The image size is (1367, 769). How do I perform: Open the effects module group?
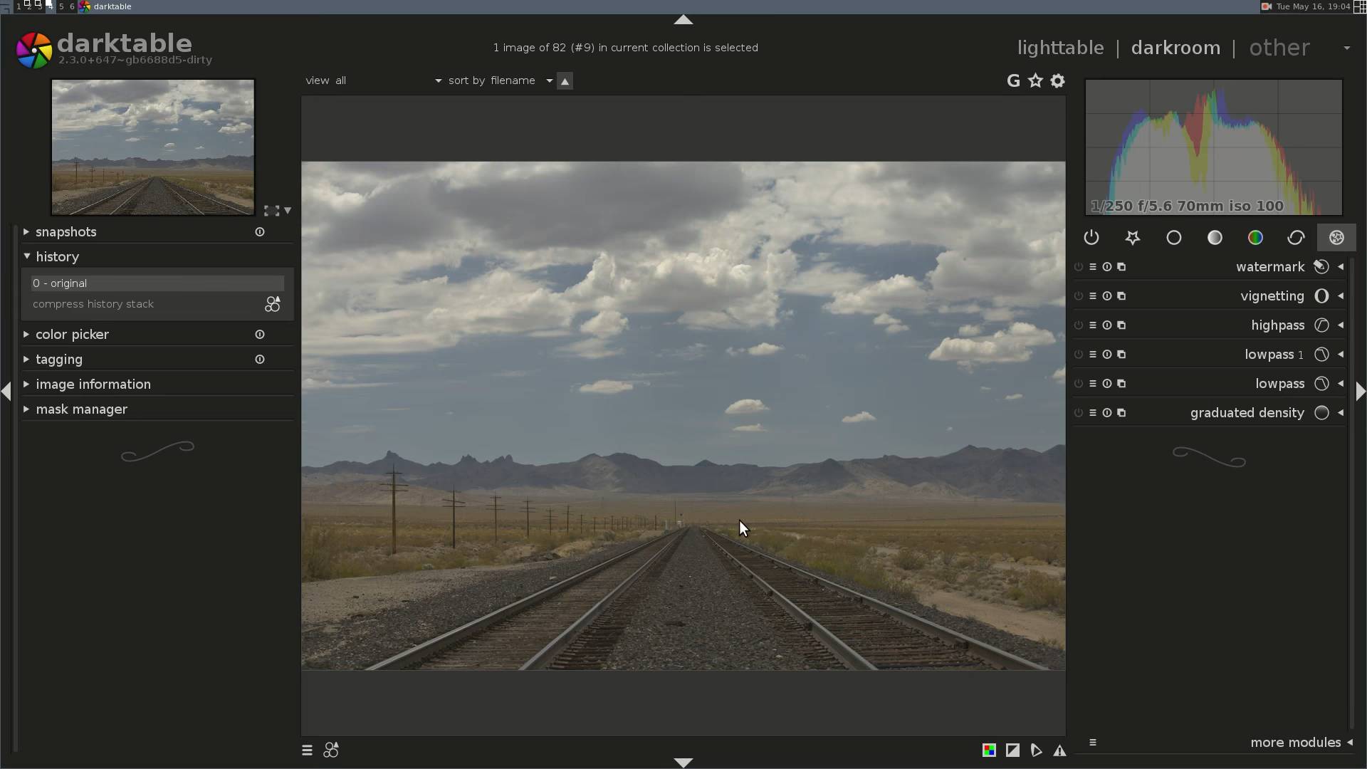[x=1336, y=238]
